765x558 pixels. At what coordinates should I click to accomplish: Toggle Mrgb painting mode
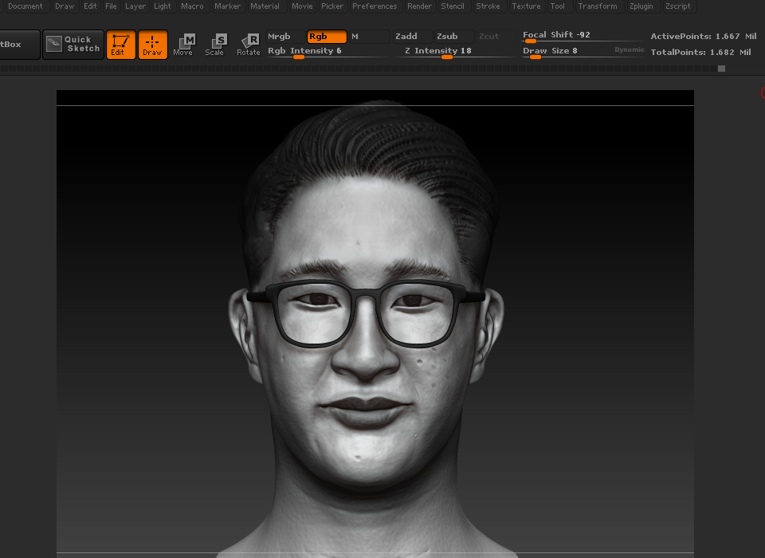(x=279, y=36)
